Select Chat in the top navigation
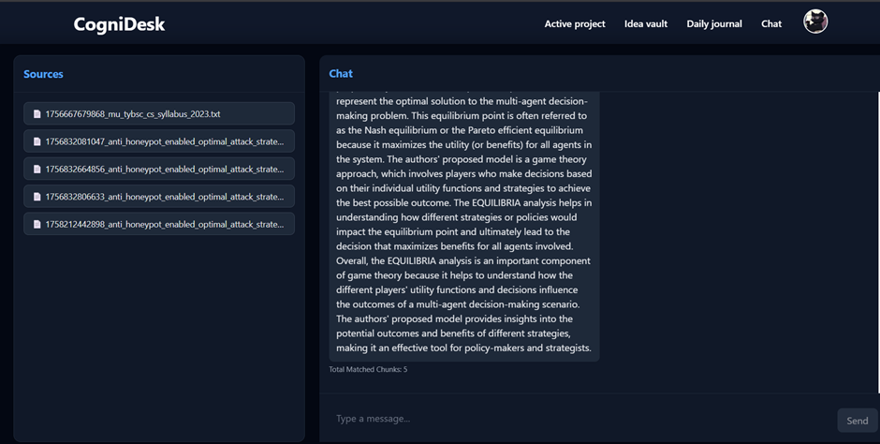 [x=771, y=24]
